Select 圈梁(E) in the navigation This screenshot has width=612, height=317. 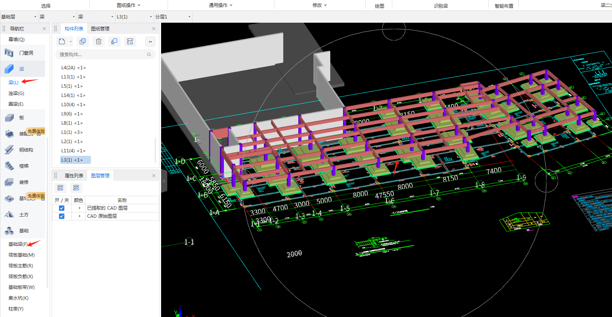(x=16, y=104)
